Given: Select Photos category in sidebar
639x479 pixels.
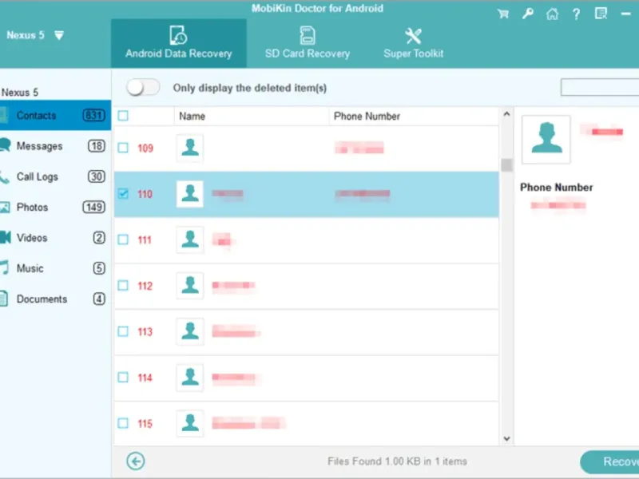Looking at the screenshot, I should 55,207.
